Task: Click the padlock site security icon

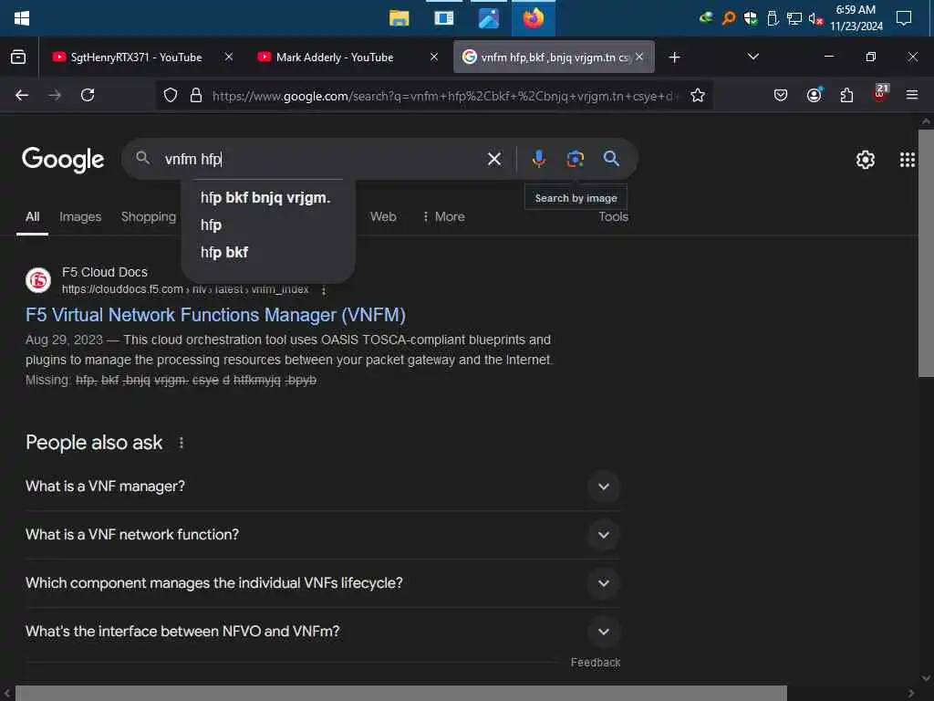Action: 196,95
